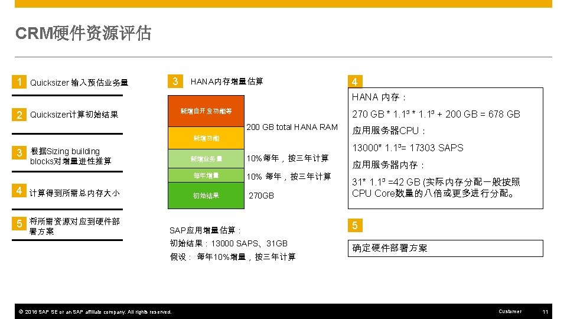The image size is (567, 319).
Task: Select the yellow 3 badge beside 根据Sizing building
Action: click(19, 152)
